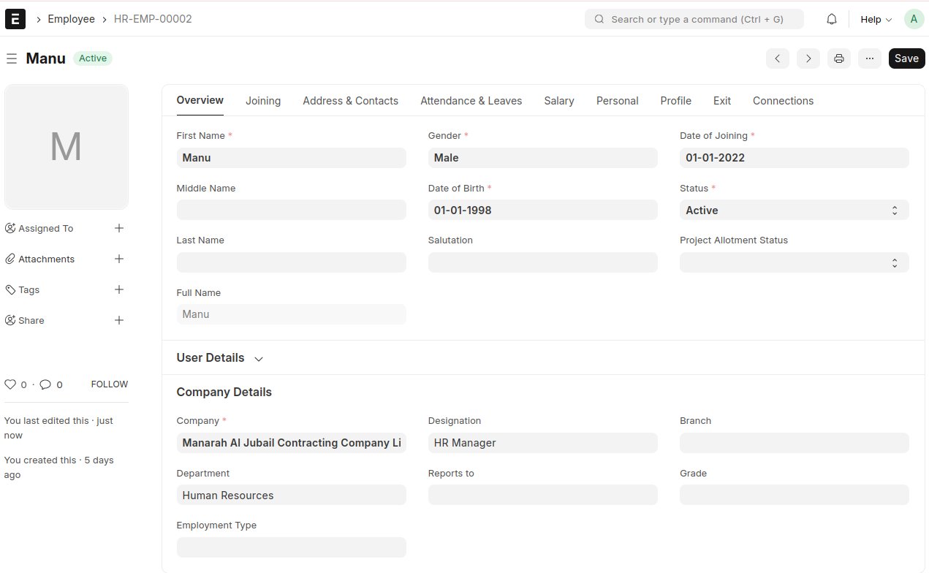This screenshot has height=573, width=929.
Task: Click the FOLLOW button
Action: (x=110, y=384)
